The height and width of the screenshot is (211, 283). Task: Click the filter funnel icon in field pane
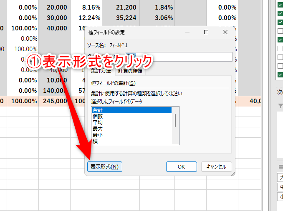(x=280, y=106)
